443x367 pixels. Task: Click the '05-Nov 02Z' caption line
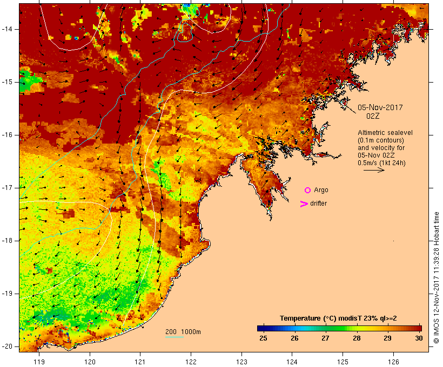click(376, 155)
